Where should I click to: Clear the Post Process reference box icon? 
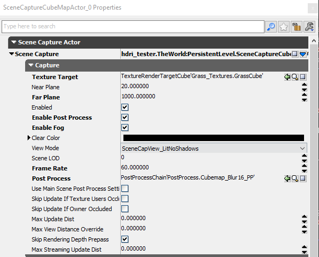[x=303, y=178]
